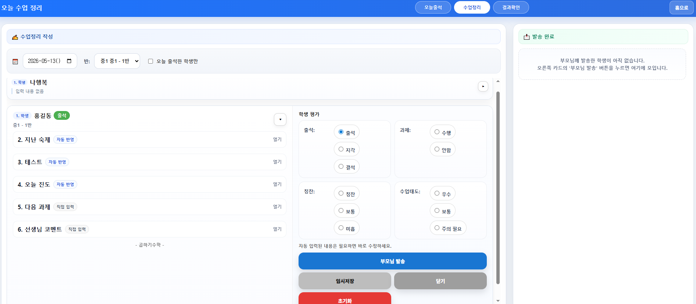The height and width of the screenshot is (304, 696).
Task: Click scrollbar up arrow of student list
Action: [x=498, y=81]
